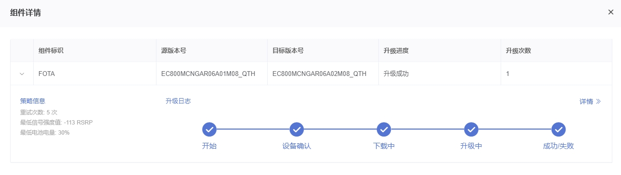The height and width of the screenshot is (175, 621).
Task: Click the upgrade count value 1
Action: click(508, 74)
